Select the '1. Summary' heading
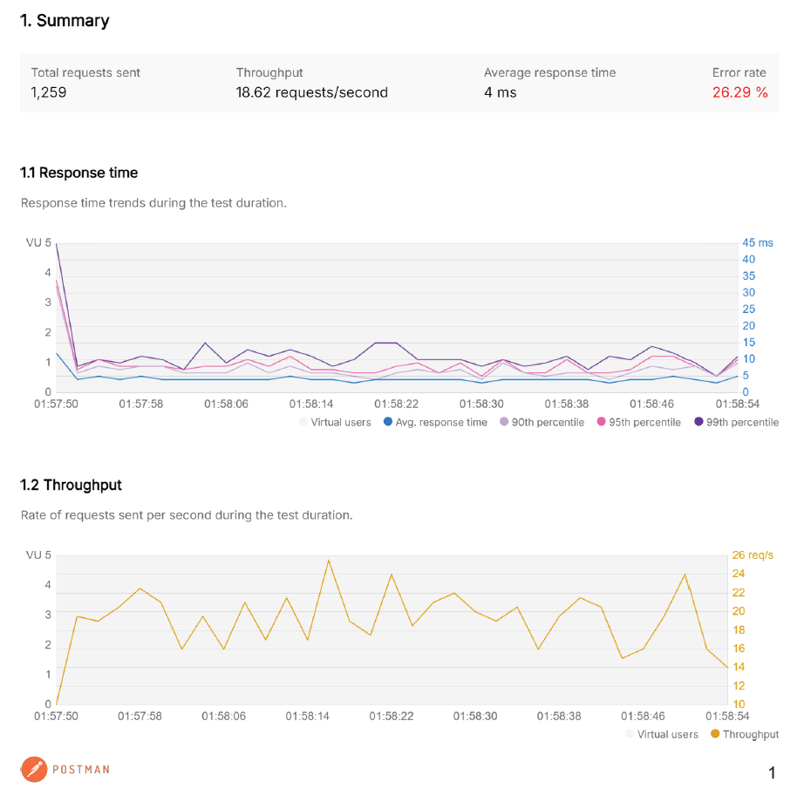The height and width of the screenshot is (789, 804). coord(65,21)
